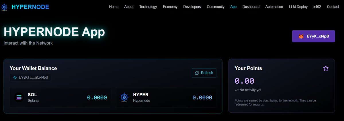344x121 pixels.
Task: Click the HYPERNODE brand name link
Action: 30,7
